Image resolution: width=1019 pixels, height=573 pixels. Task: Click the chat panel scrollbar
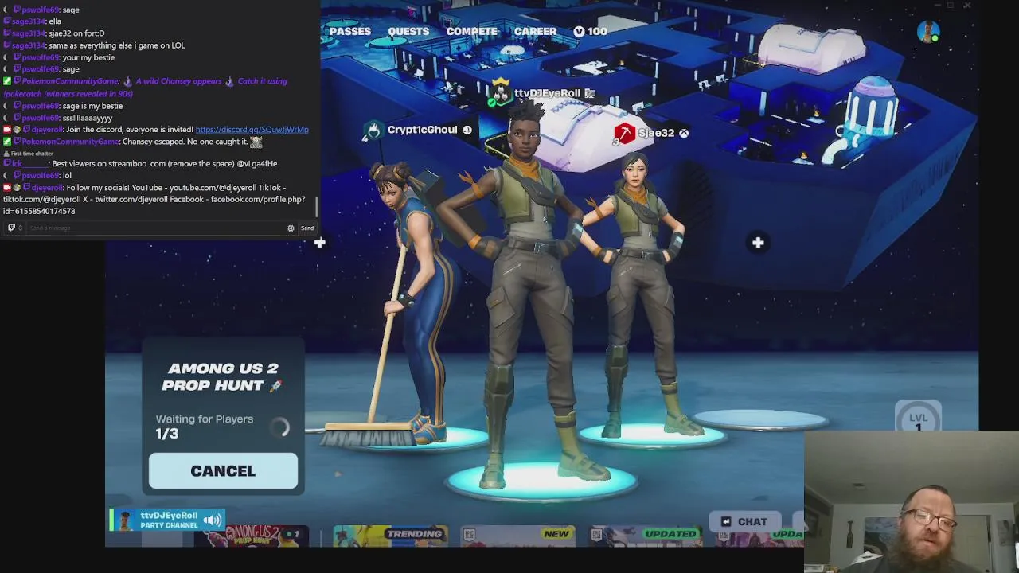(317, 206)
